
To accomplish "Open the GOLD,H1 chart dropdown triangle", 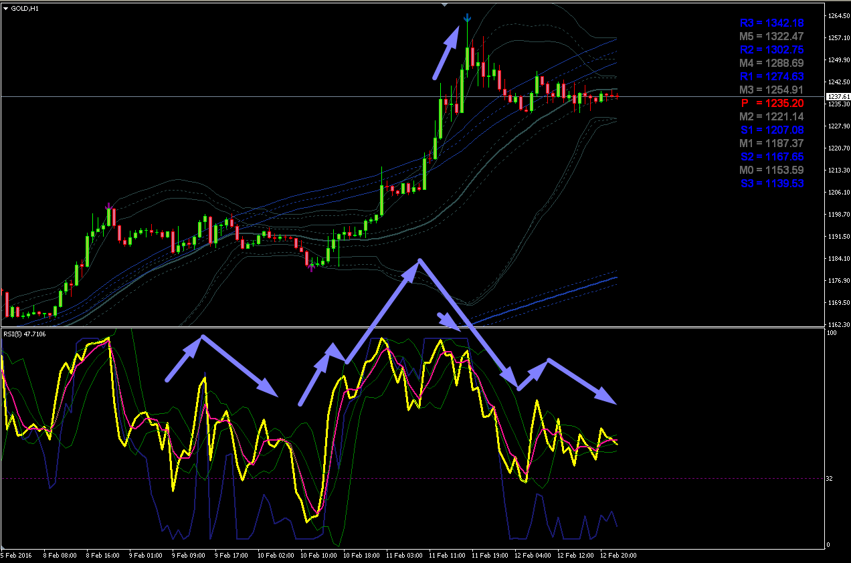I will tap(6, 8).
